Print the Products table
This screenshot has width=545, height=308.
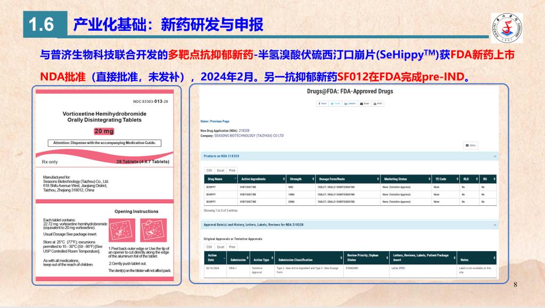click(x=232, y=171)
